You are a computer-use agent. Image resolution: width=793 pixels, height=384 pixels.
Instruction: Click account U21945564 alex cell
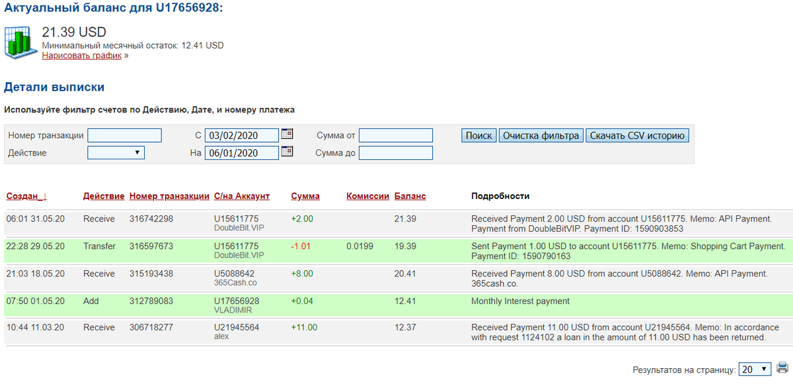click(x=237, y=332)
